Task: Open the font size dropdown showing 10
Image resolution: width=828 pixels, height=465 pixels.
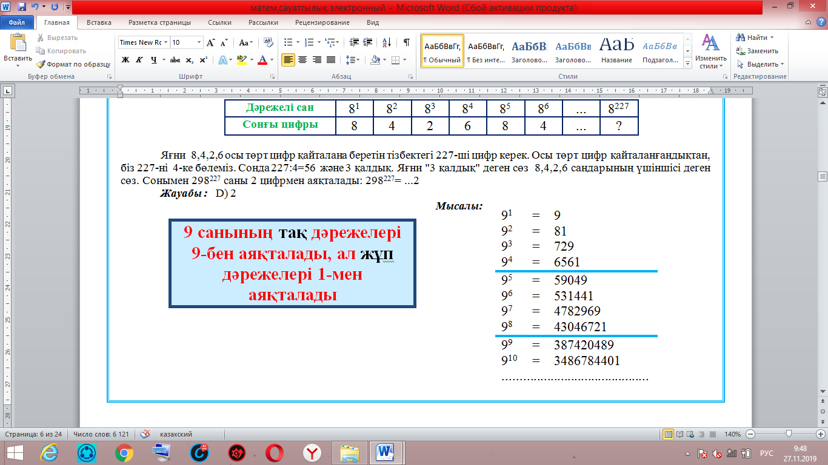Action: 199,42
